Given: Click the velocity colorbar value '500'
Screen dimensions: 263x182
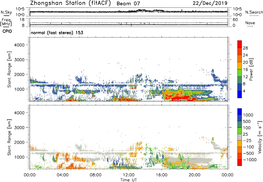Looking at the screenshot, I should [247, 121].
